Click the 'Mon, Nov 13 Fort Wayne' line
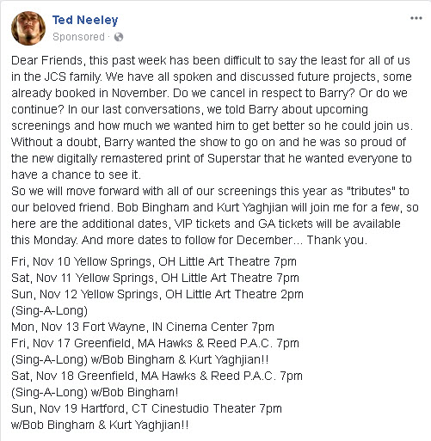 coord(143,327)
